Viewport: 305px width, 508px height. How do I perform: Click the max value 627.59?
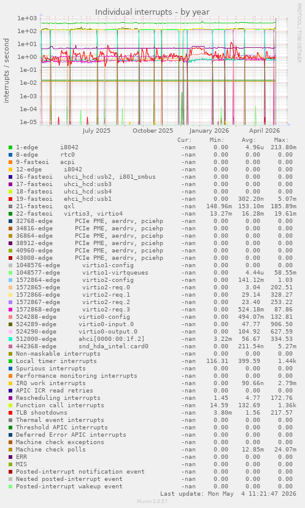point(282,332)
